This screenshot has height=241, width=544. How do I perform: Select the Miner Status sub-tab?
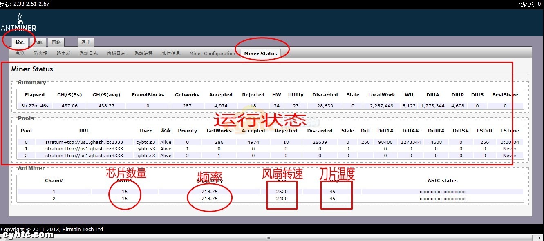click(x=260, y=53)
